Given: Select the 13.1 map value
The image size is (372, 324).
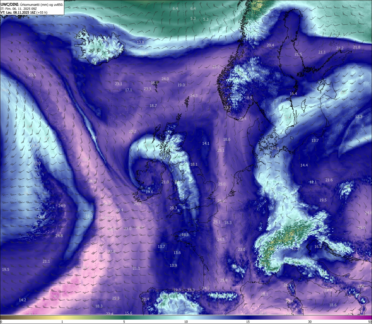Looking at the screenshot, I should click(x=185, y=235).
